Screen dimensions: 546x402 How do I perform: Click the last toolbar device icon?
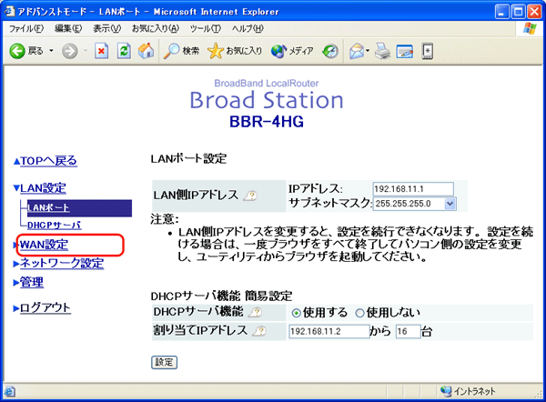(x=428, y=51)
